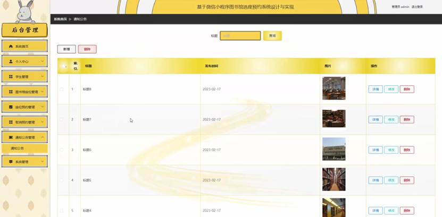Click the 2023-02-17 date in row 标题8
Image resolution: width=442 pixels, height=217 pixels.
(x=212, y=89)
